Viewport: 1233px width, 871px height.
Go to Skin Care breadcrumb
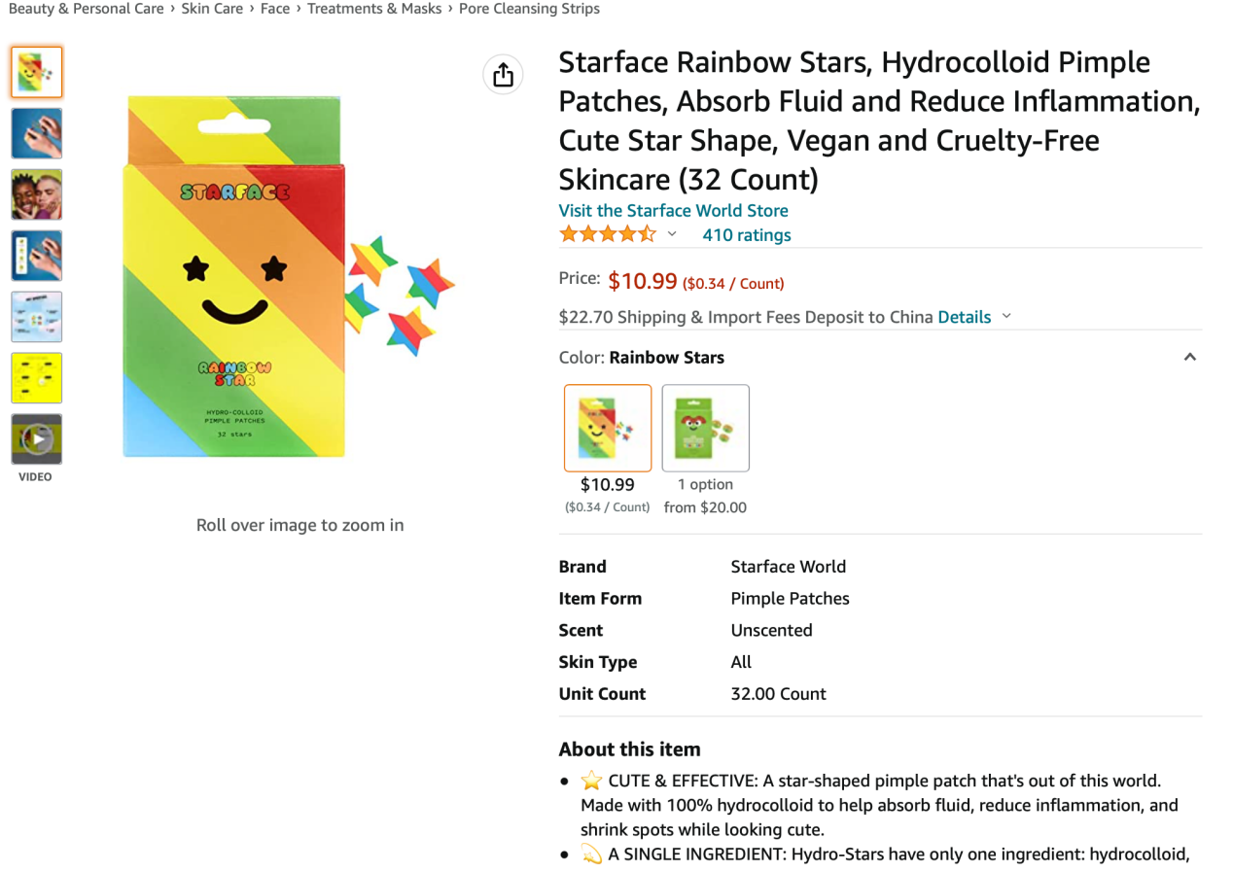point(212,9)
